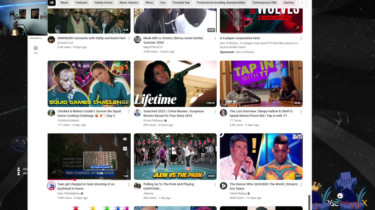Open MajorFilms215 channel avatar
This screenshot has width=375, height=210.
[x=137, y=40]
